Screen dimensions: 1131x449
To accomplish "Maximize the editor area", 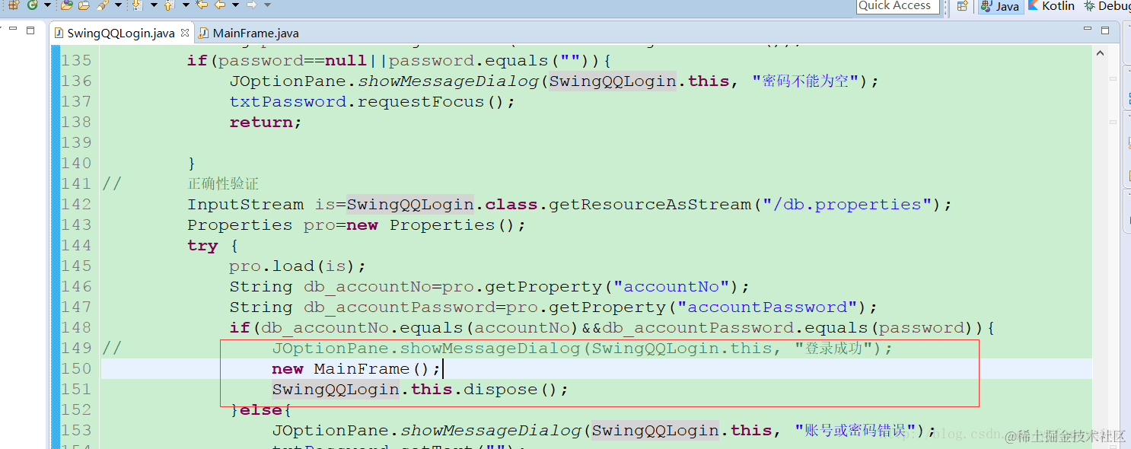I will pyautogui.click(x=1105, y=30).
